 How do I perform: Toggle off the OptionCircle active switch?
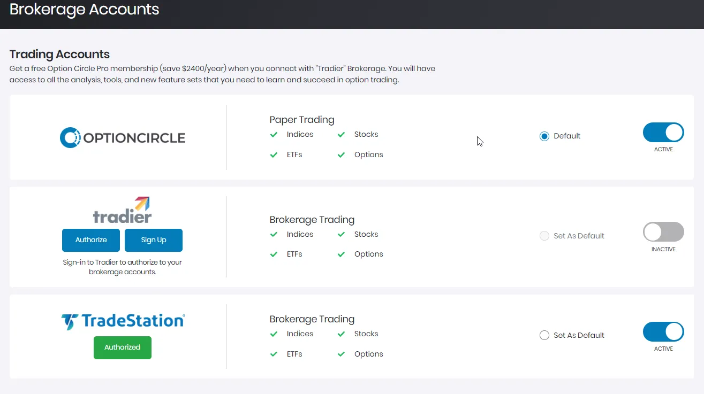coord(663,133)
